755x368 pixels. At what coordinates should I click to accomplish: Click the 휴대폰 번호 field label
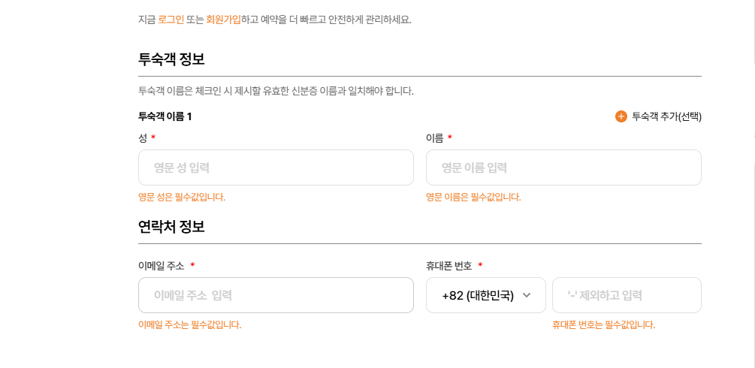(x=448, y=266)
